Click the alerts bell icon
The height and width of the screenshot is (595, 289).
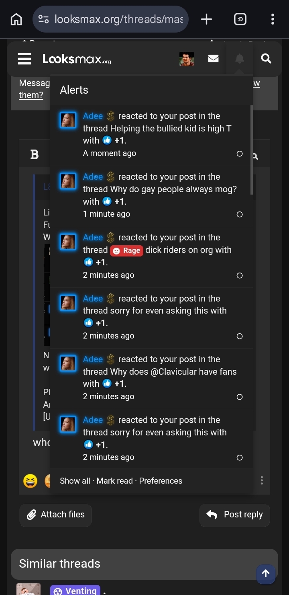click(x=240, y=59)
